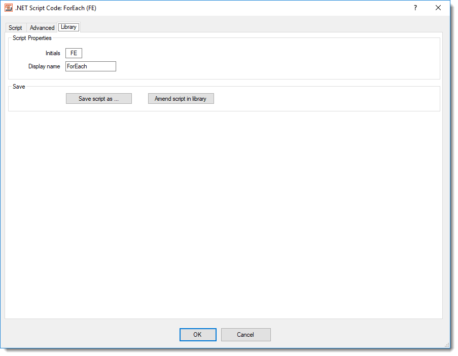Image resolution: width=458 pixels, height=356 pixels.
Task: Click the question mark help button
Action: coord(415,8)
